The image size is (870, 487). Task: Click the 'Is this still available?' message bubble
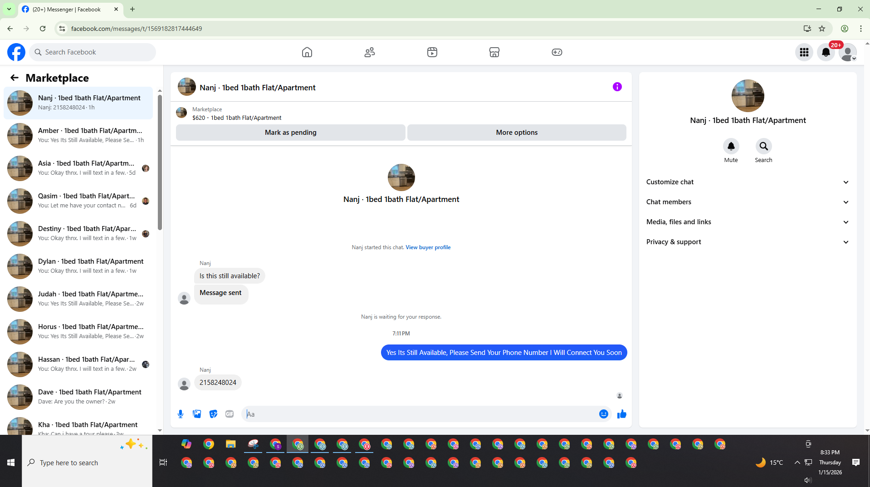point(230,276)
